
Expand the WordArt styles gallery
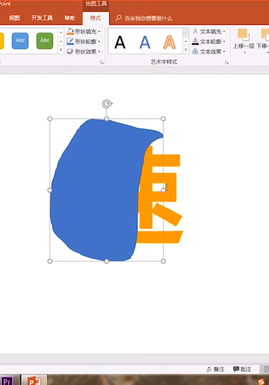click(186, 51)
